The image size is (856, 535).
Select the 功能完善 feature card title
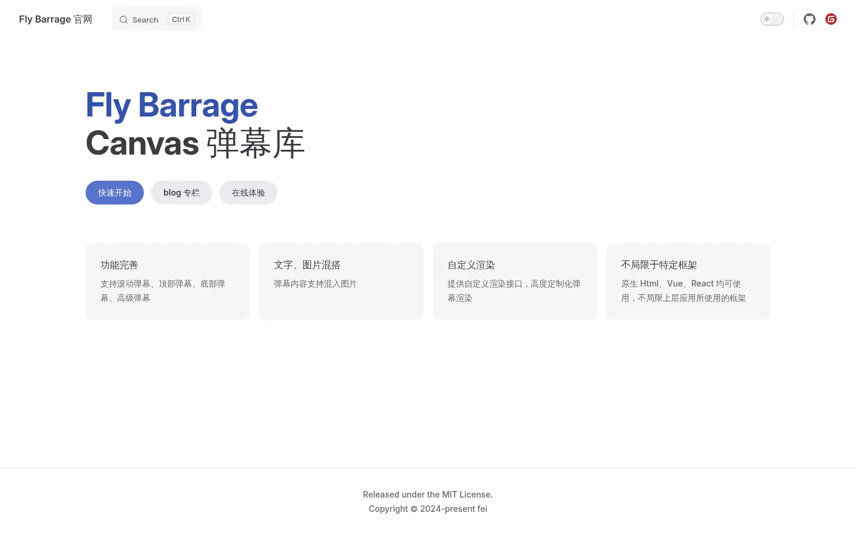[x=119, y=265]
